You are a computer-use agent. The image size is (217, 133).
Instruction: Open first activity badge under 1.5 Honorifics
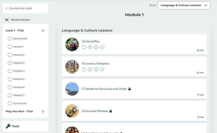[x=84, y=47]
